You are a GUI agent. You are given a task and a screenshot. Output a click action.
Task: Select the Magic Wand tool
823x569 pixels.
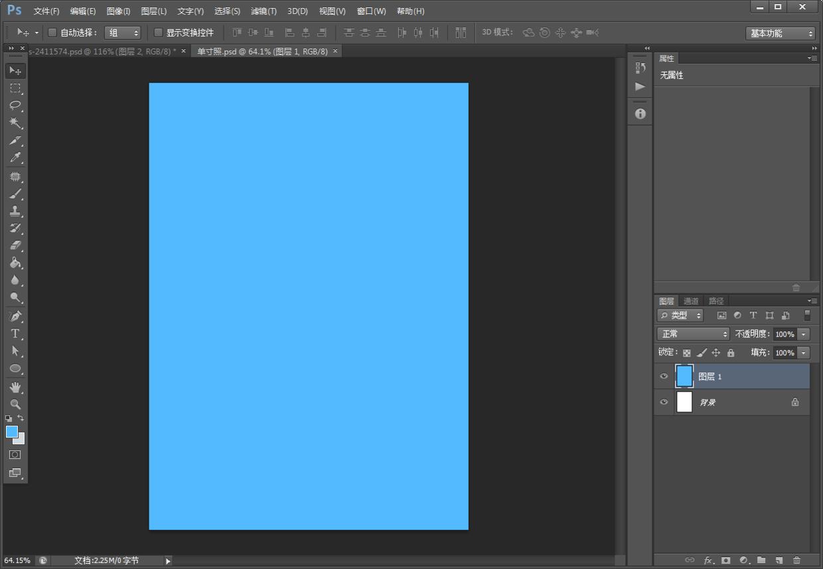(x=15, y=123)
